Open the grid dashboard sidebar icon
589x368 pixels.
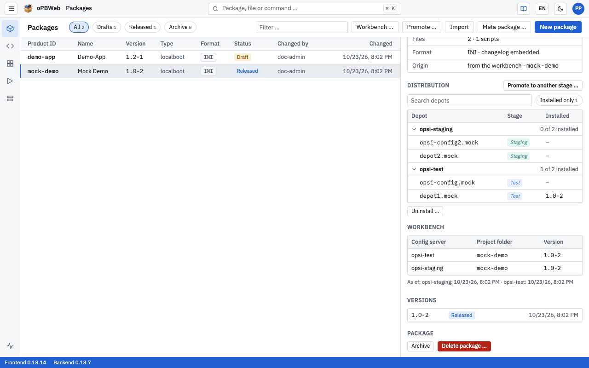pos(10,63)
